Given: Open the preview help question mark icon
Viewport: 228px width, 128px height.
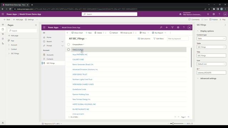Looking at the screenshot, I should [184, 27].
